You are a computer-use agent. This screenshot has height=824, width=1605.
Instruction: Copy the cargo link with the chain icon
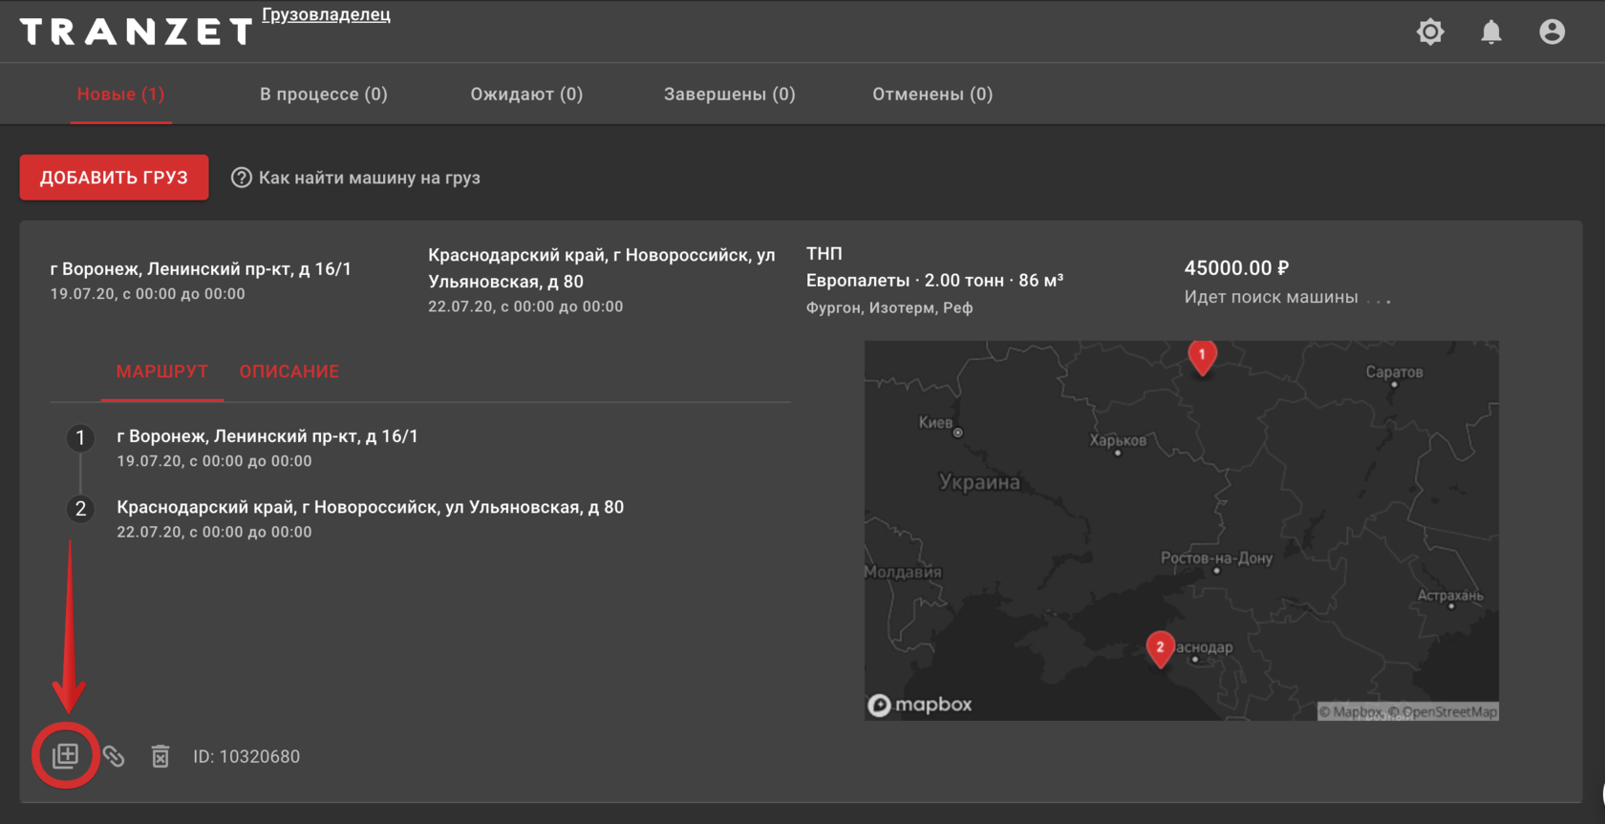click(x=114, y=756)
